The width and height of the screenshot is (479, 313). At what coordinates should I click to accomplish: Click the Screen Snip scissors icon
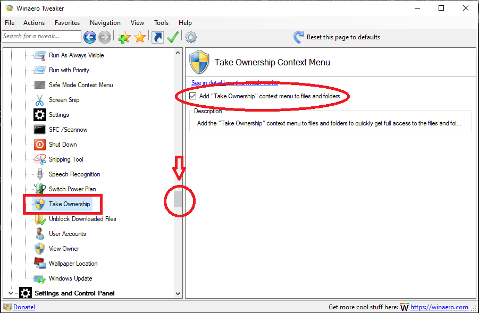(x=40, y=100)
